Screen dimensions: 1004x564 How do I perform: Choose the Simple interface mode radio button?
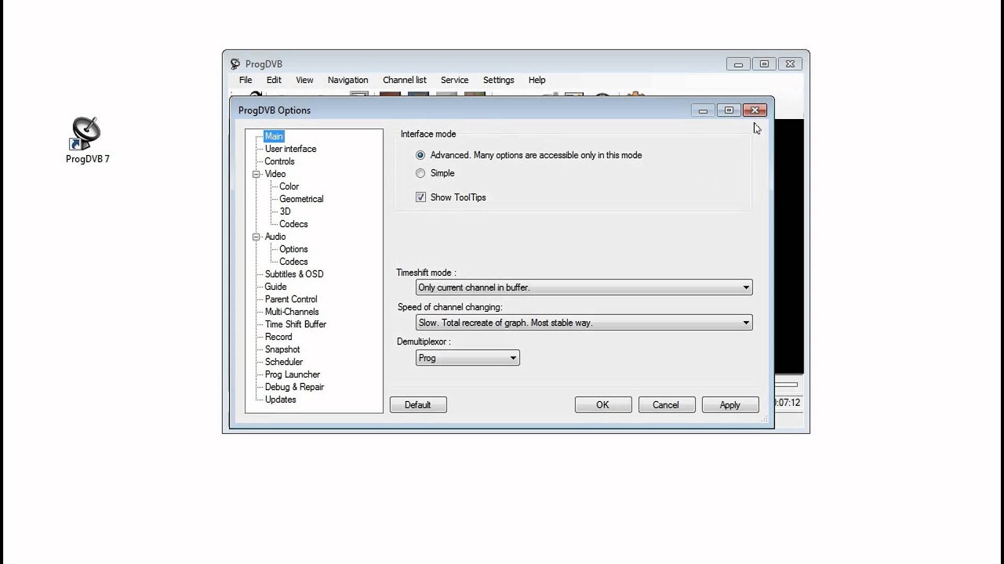coord(420,173)
